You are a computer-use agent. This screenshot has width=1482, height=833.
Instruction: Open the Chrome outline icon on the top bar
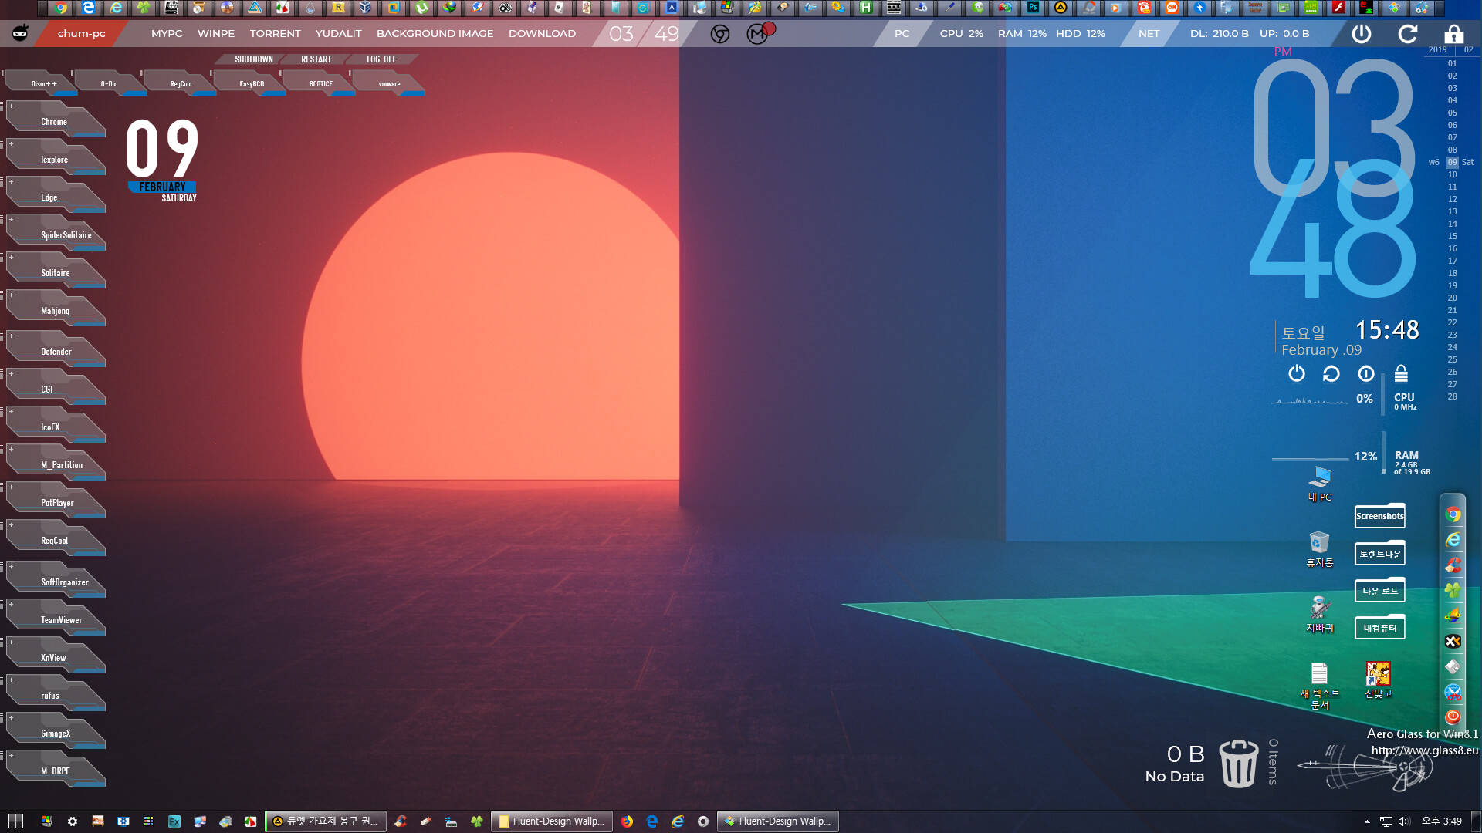[x=720, y=34]
